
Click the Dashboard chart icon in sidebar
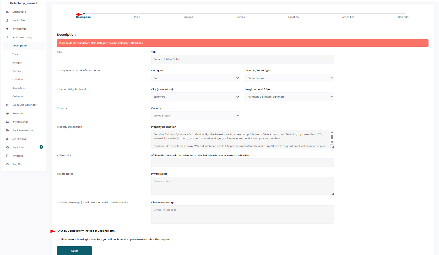point(7,12)
